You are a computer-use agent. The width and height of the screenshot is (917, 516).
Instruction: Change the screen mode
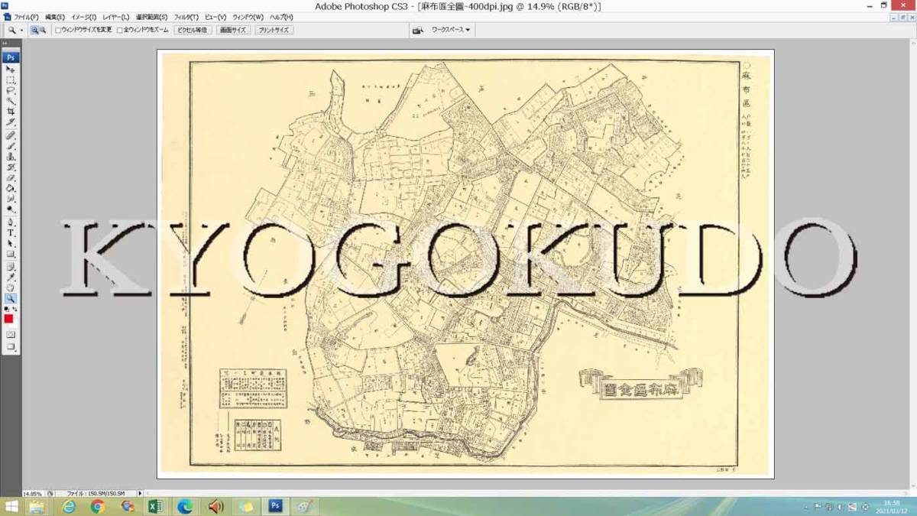11,346
